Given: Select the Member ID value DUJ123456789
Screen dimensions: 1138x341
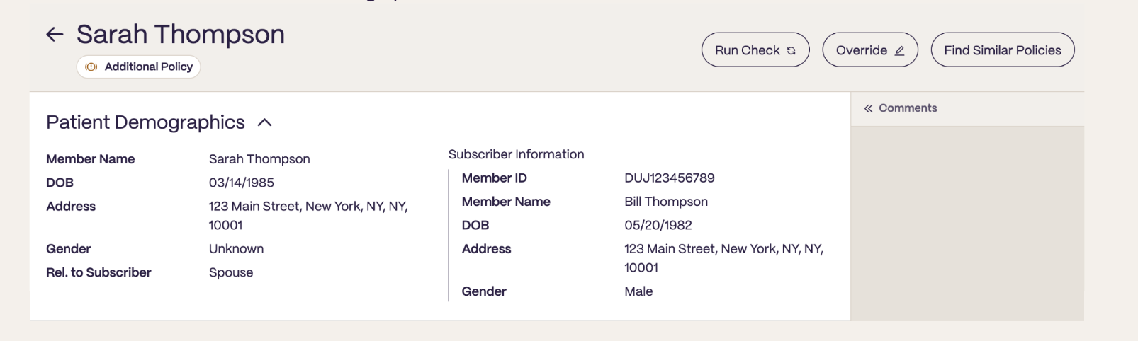Looking at the screenshot, I should click(669, 178).
